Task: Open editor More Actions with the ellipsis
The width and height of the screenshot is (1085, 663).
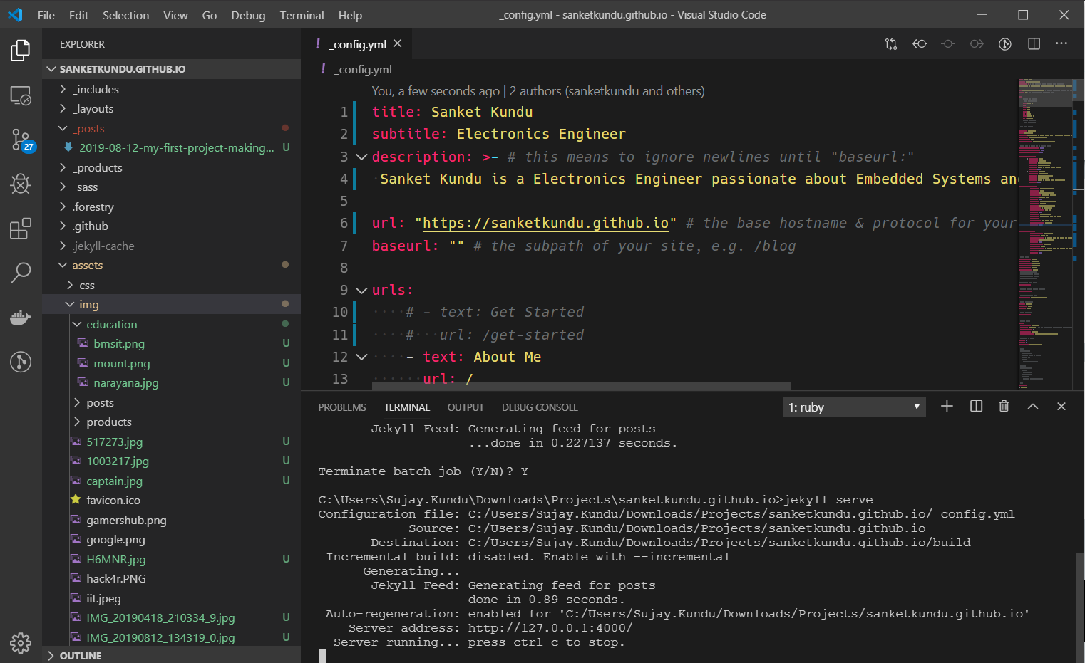Action: click(x=1061, y=43)
